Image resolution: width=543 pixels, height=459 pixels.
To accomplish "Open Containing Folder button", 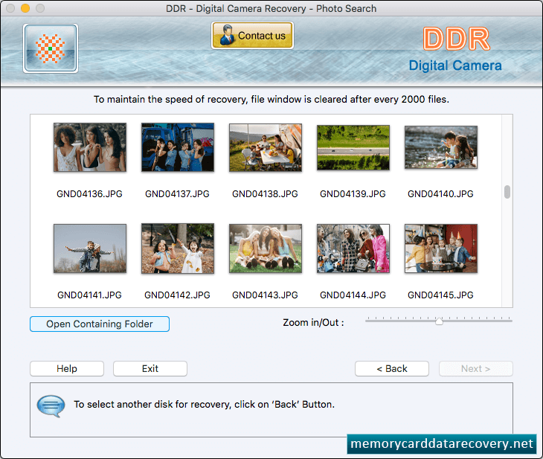I will (x=100, y=324).
